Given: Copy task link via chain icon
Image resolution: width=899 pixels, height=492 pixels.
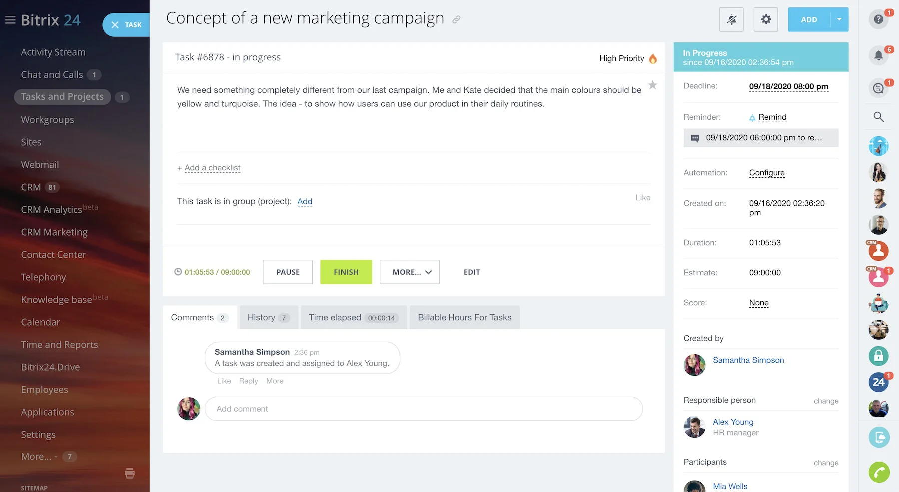Looking at the screenshot, I should (456, 20).
